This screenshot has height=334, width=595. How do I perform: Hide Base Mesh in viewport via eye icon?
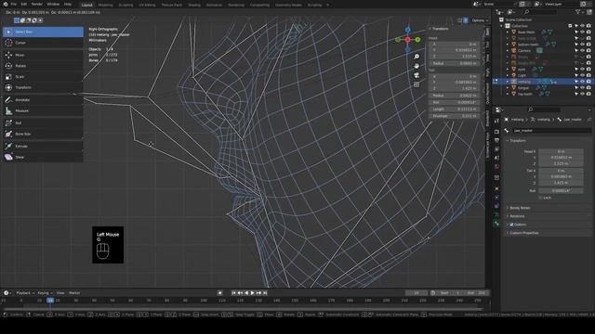coord(583,32)
